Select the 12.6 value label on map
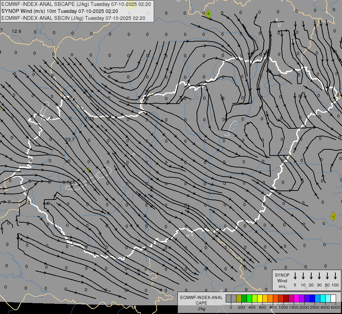Image resolution: width=342 pixels, height=314 pixels. tap(16, 31)
